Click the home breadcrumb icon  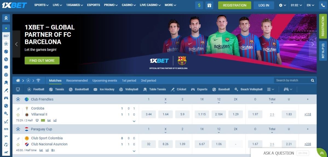[18, 80]
